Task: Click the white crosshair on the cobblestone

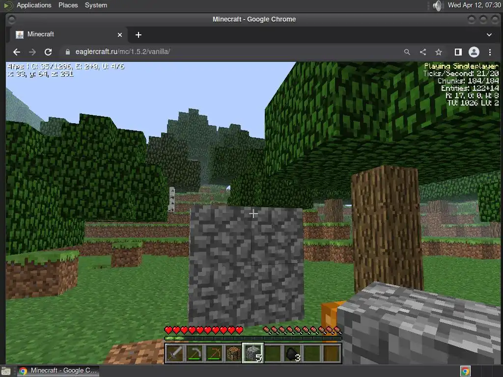Action: (x=253, y=214)
